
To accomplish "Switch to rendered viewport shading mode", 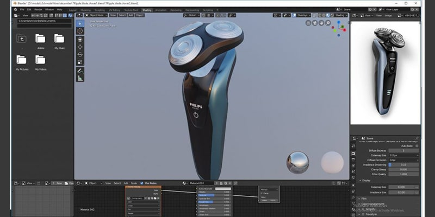I will click(332, 16).
